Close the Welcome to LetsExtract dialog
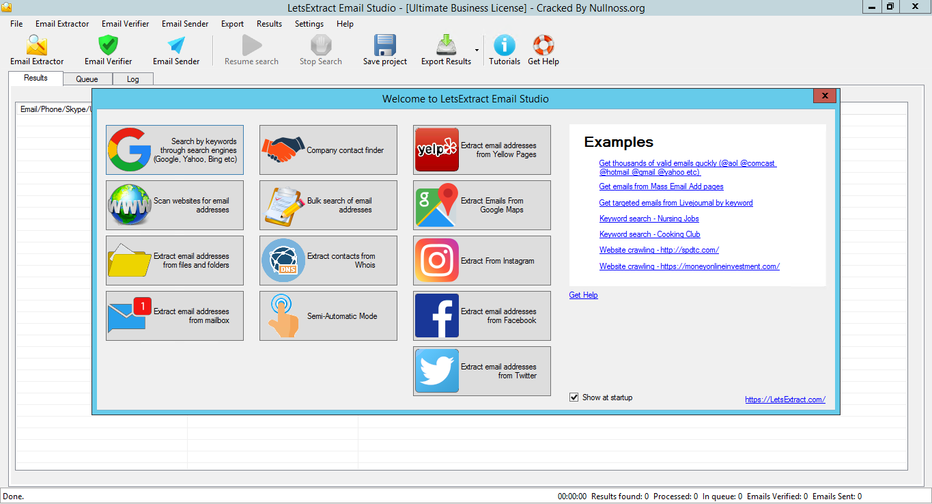This screenshot has width=932, height=504. point(825,96)
